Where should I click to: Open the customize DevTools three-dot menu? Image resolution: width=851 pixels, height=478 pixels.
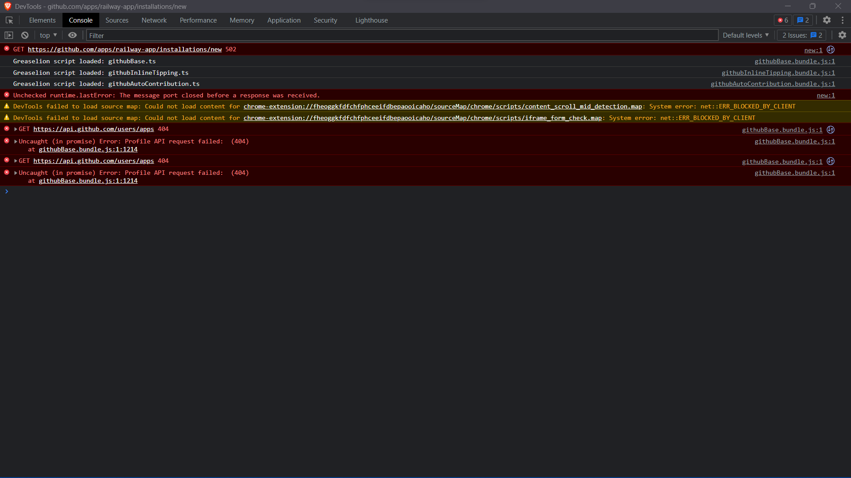pos(843,20)
